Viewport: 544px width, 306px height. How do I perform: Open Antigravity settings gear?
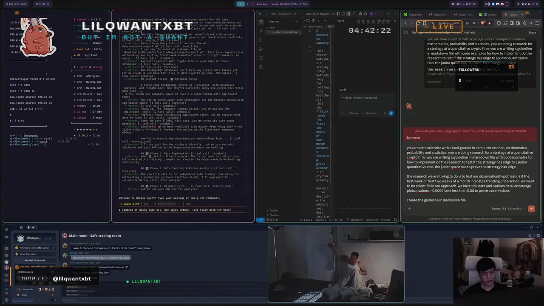tap(365, 14)
